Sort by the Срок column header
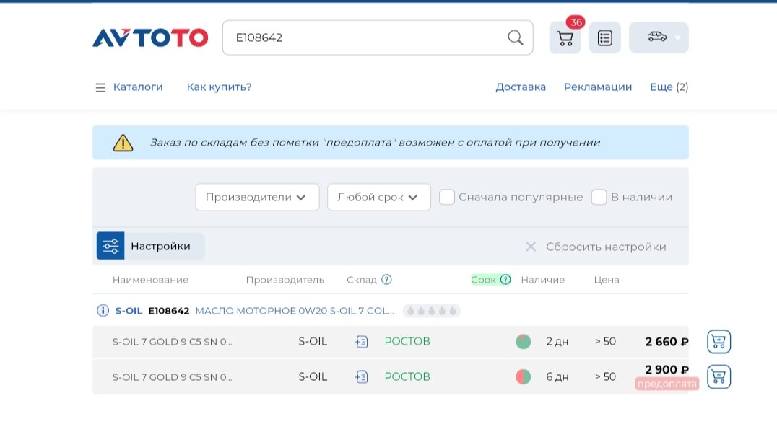 483,280
